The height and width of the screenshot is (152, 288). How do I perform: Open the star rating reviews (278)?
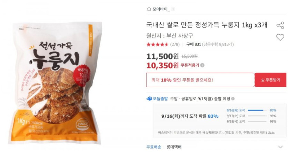163,44
